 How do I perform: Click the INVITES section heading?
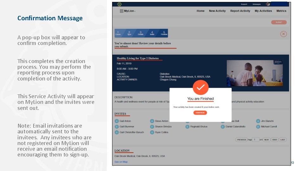120,114
